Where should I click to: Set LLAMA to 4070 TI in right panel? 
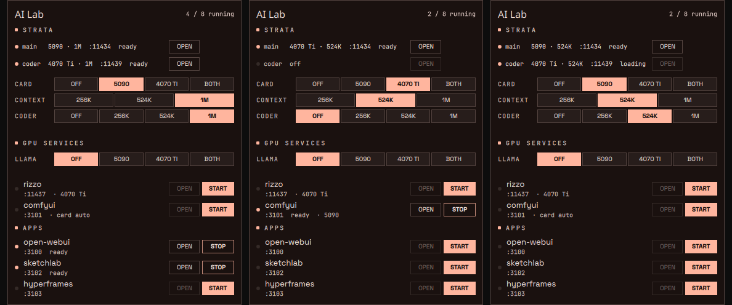(650, 159)
